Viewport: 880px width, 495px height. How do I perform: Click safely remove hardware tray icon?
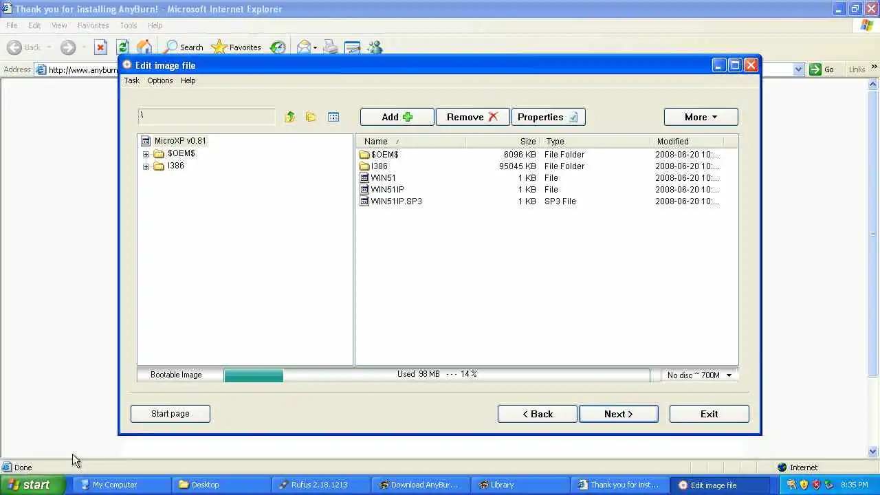[x=829, y=485]
